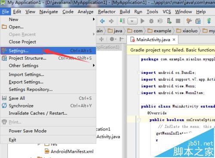Select the MainActivity.java editor tab
This screenshot has width=215, height=158.
click(x=153, y=39)
